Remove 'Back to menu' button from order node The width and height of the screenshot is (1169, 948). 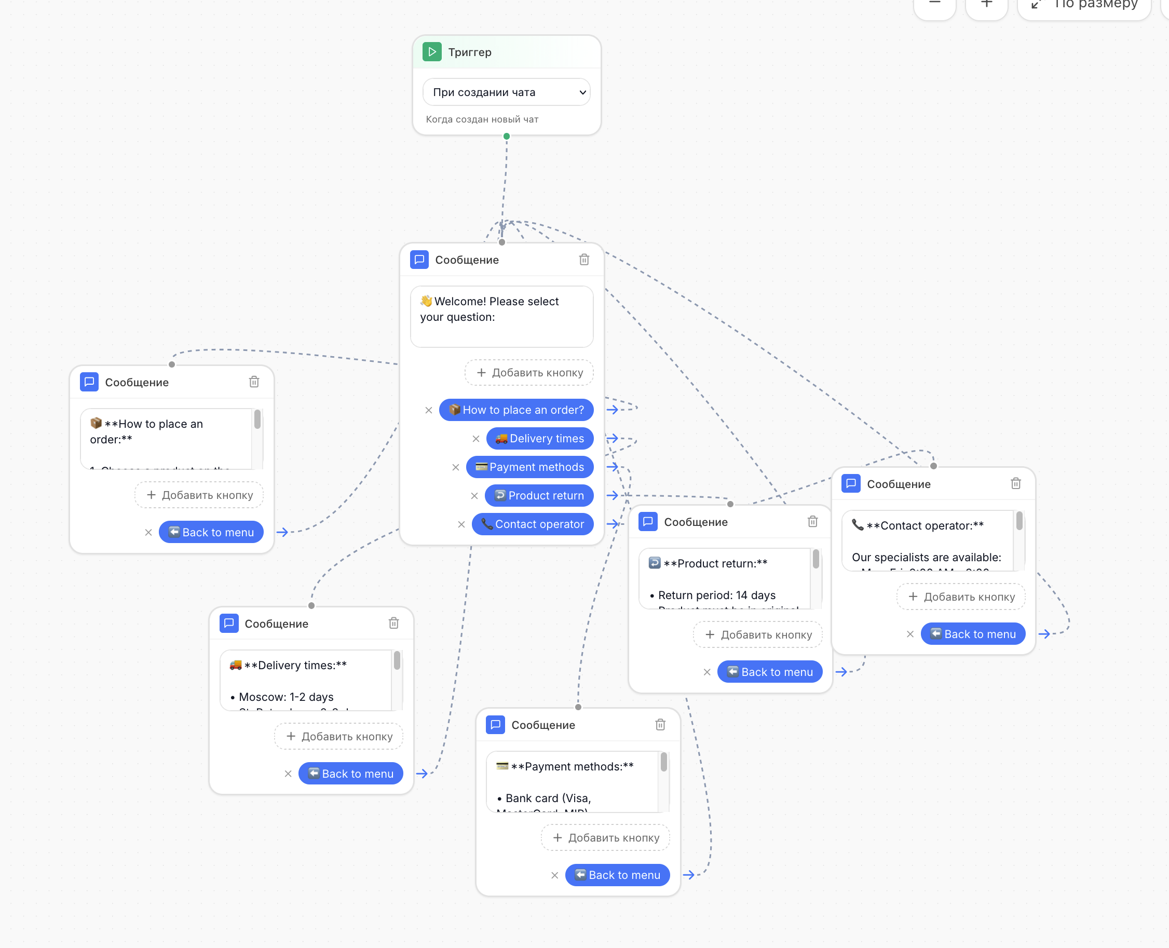tap(148, 532)
